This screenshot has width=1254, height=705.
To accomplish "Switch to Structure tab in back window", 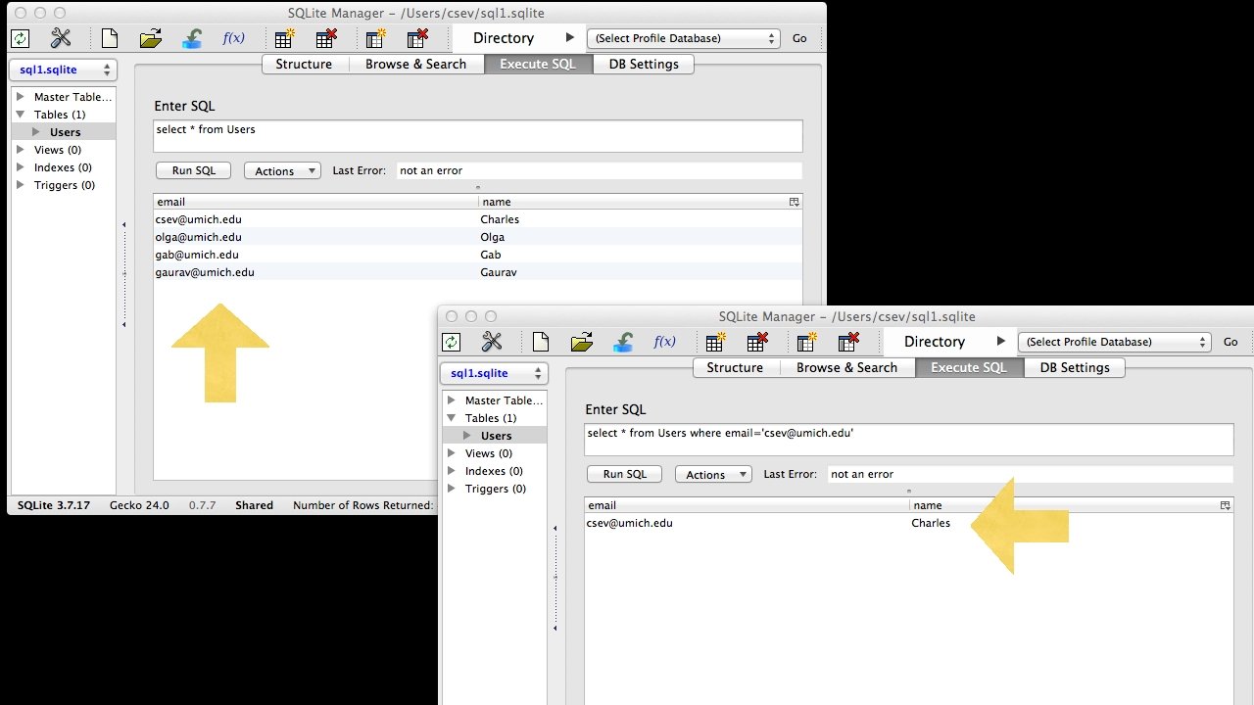I will pyautogui.click(x=304, y=65).
